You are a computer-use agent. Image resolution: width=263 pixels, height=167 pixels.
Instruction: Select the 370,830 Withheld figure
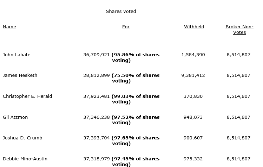(193, 96)
